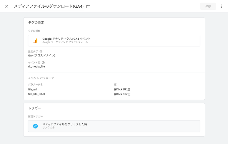Click the イベント パラメータ section label
The width and height of the screenshot is (228, 144).
point(41,78)
